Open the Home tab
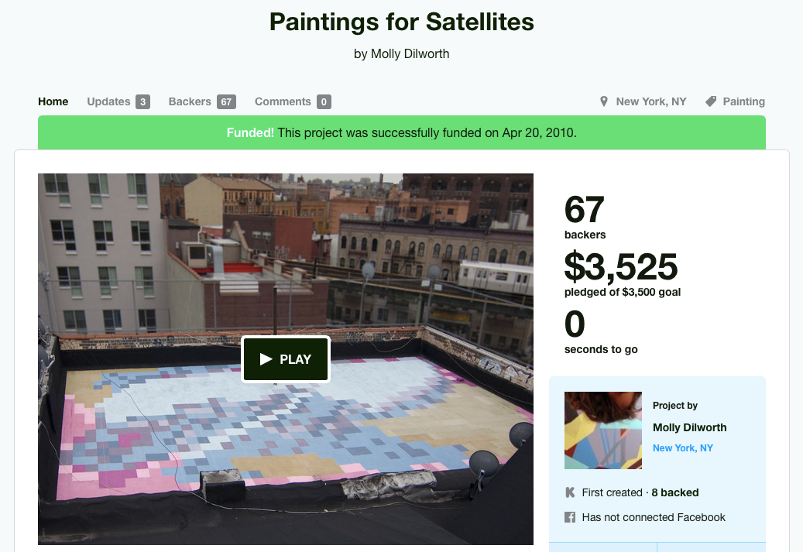 [53, 101]
